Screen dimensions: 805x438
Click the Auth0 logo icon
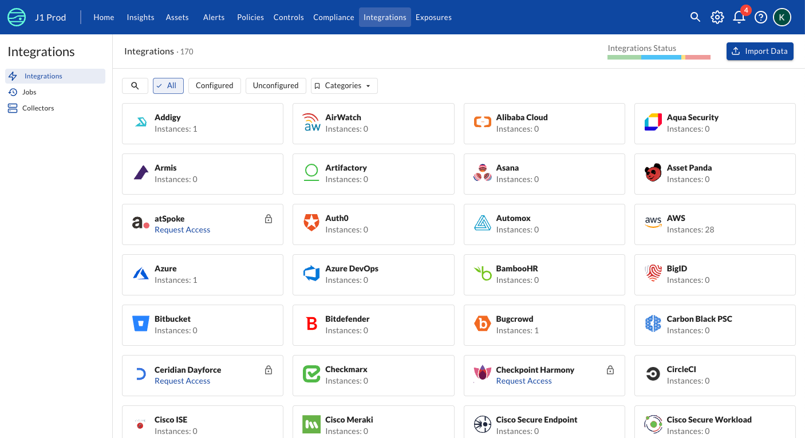(x=311, y=223)
